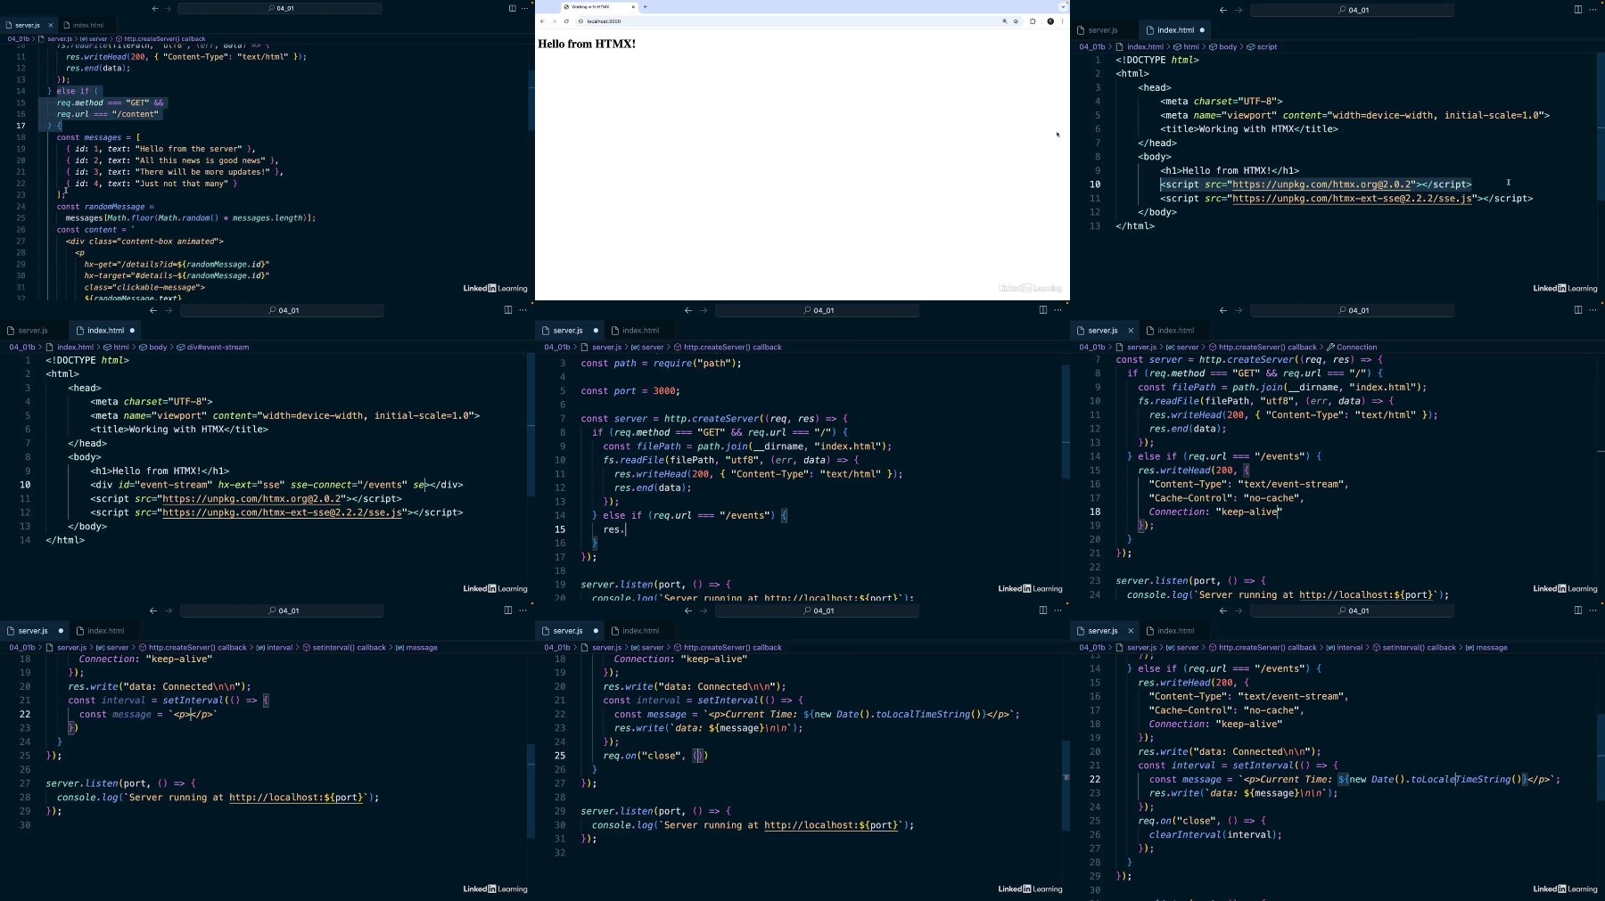Reload the localhost:3000 page in Chrome
Screen dimensions: 1605x901
click(566, 21)
